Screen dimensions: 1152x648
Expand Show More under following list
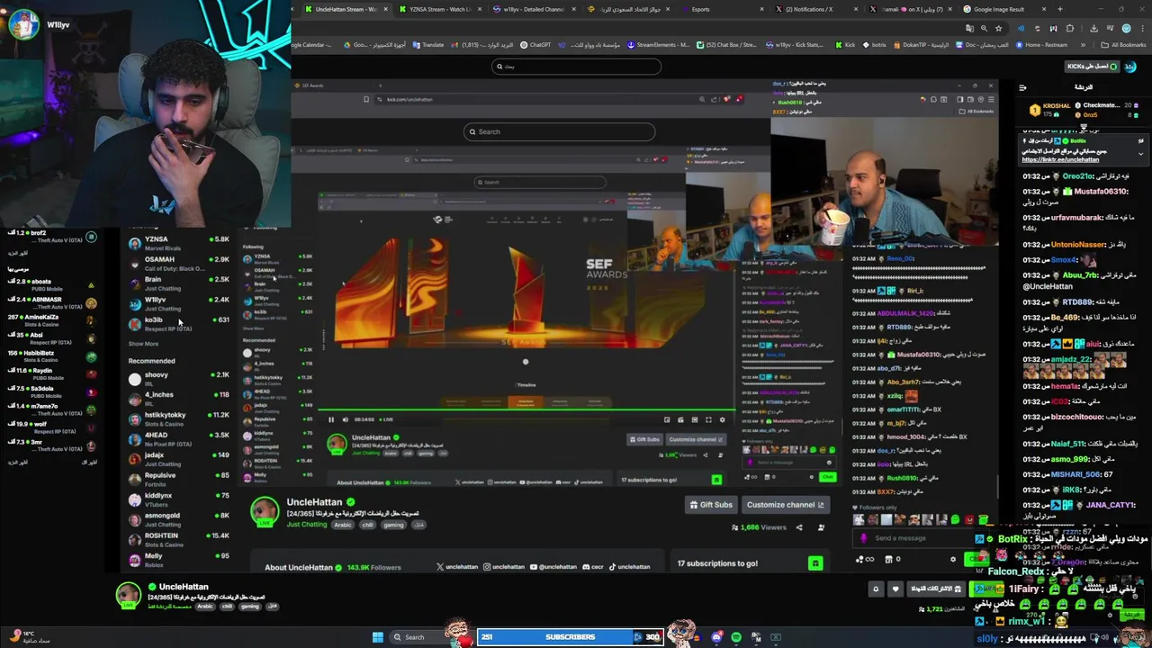[x=143, y=344]
